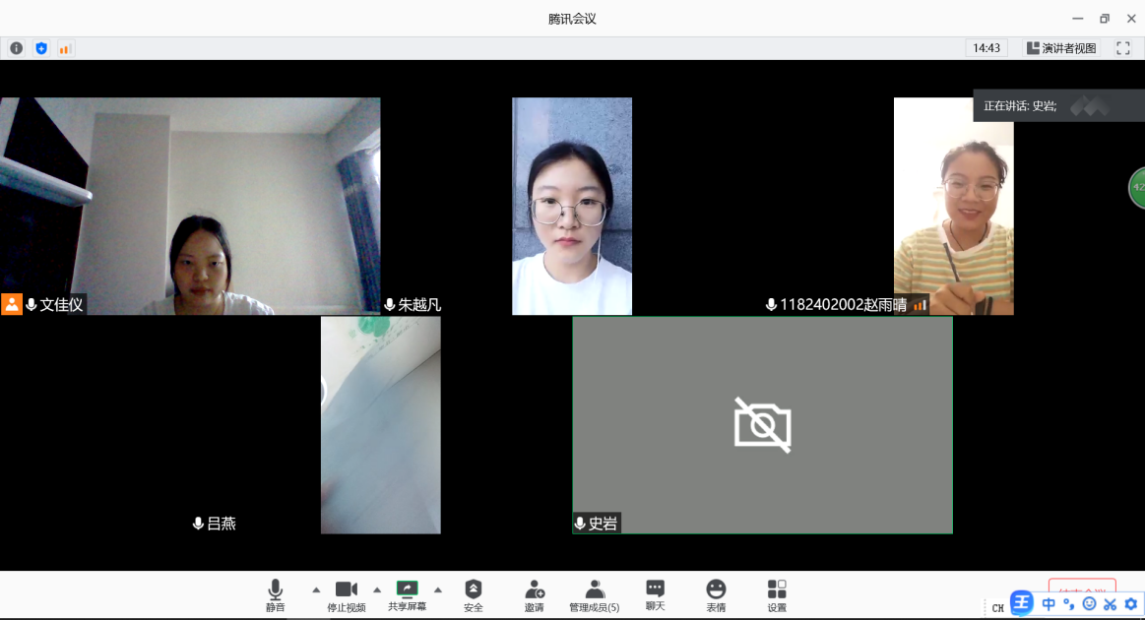Open the 表情 emoji reactions
Screen dimensions: 1145x620
pyautogui.click(x=716, y=594)
